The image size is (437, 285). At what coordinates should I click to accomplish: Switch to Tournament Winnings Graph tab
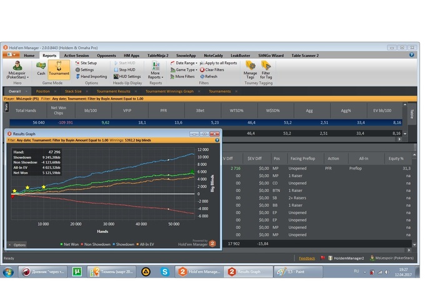(169, 91)
